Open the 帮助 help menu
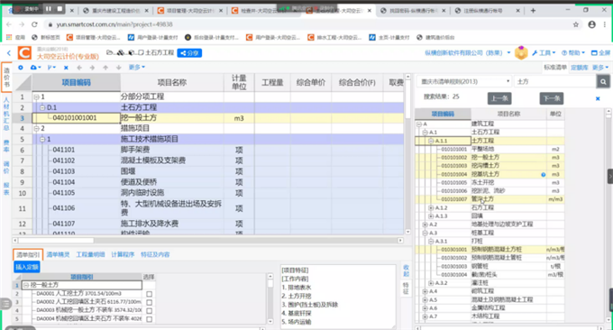The width and height of the screenshot is (613, 330). (573, 53)
